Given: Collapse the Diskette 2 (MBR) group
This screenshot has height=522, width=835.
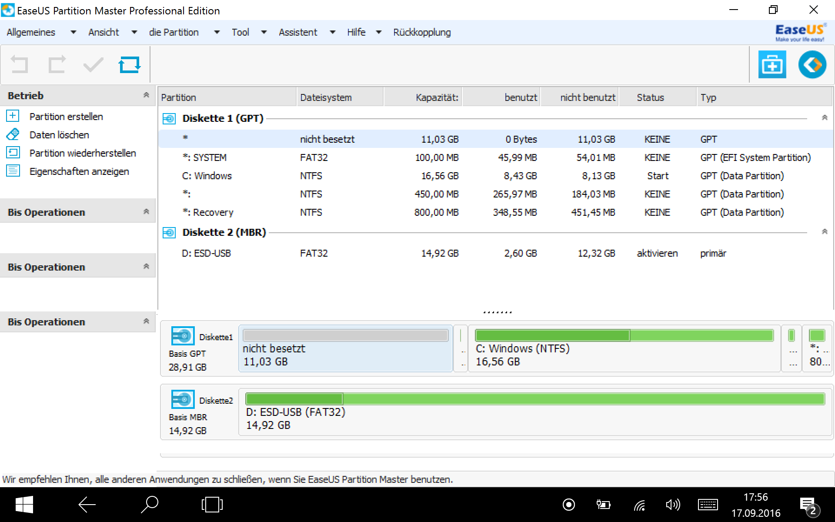Looking at the screenshot, I should click(x=824, y=232).
